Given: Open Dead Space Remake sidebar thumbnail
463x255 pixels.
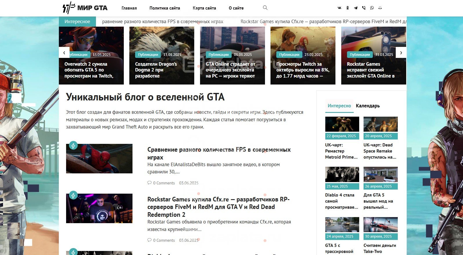Looking at the screenshot, I should click(x=381, y=124).
